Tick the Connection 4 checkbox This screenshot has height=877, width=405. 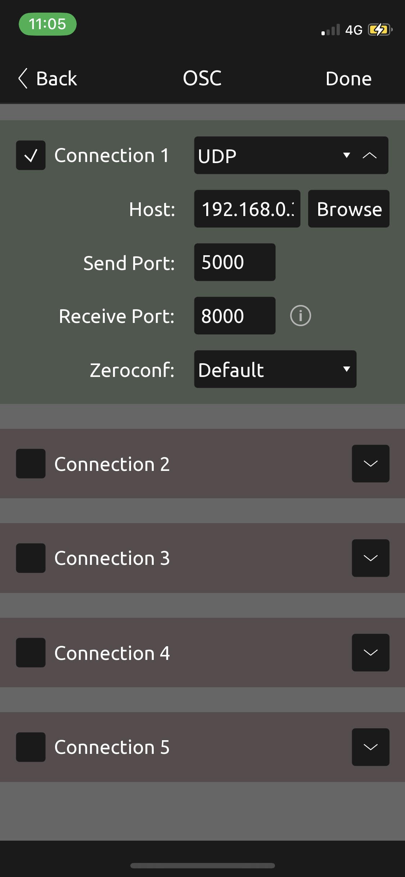click(x=31, y=653)
